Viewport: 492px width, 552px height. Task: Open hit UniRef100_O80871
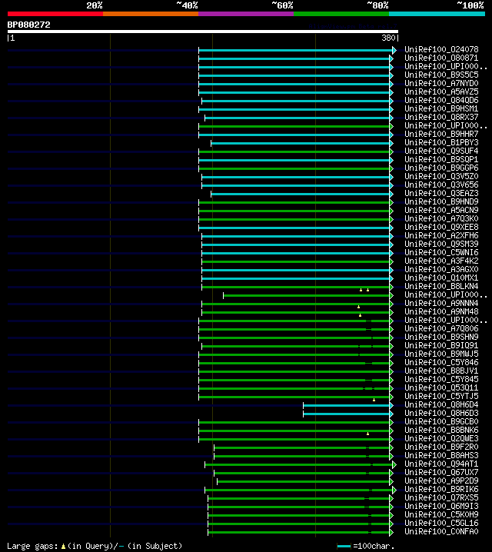[x=441, y=58]
